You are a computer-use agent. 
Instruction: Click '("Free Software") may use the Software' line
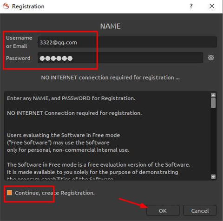pyautogui.click(x=58, y=143)
